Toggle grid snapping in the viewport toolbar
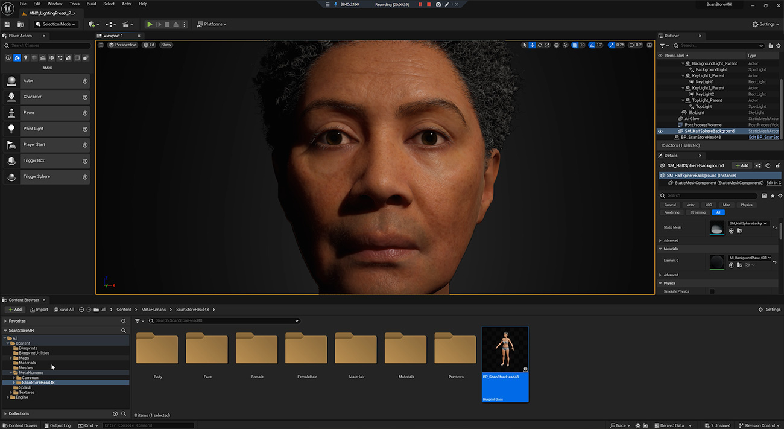Image resolution: width=784 pixels, height=429 pixels. tap(575, 45)
